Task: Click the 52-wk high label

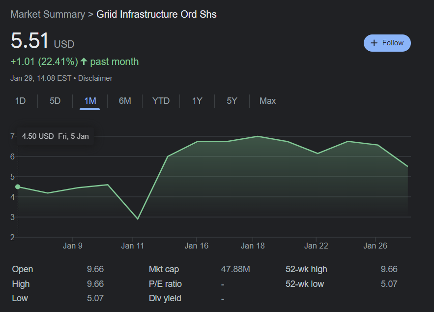Action: tap(306, 269)
